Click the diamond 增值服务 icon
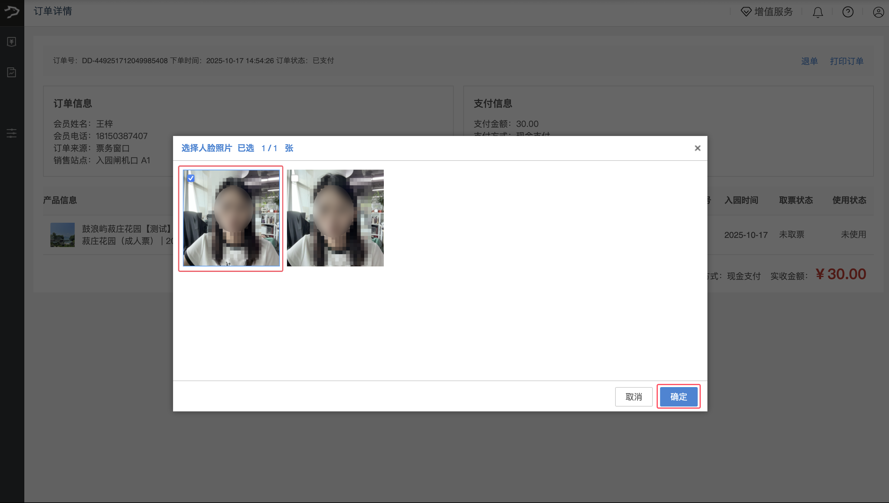Screen dimensions: 889x503 coord(746,12)
